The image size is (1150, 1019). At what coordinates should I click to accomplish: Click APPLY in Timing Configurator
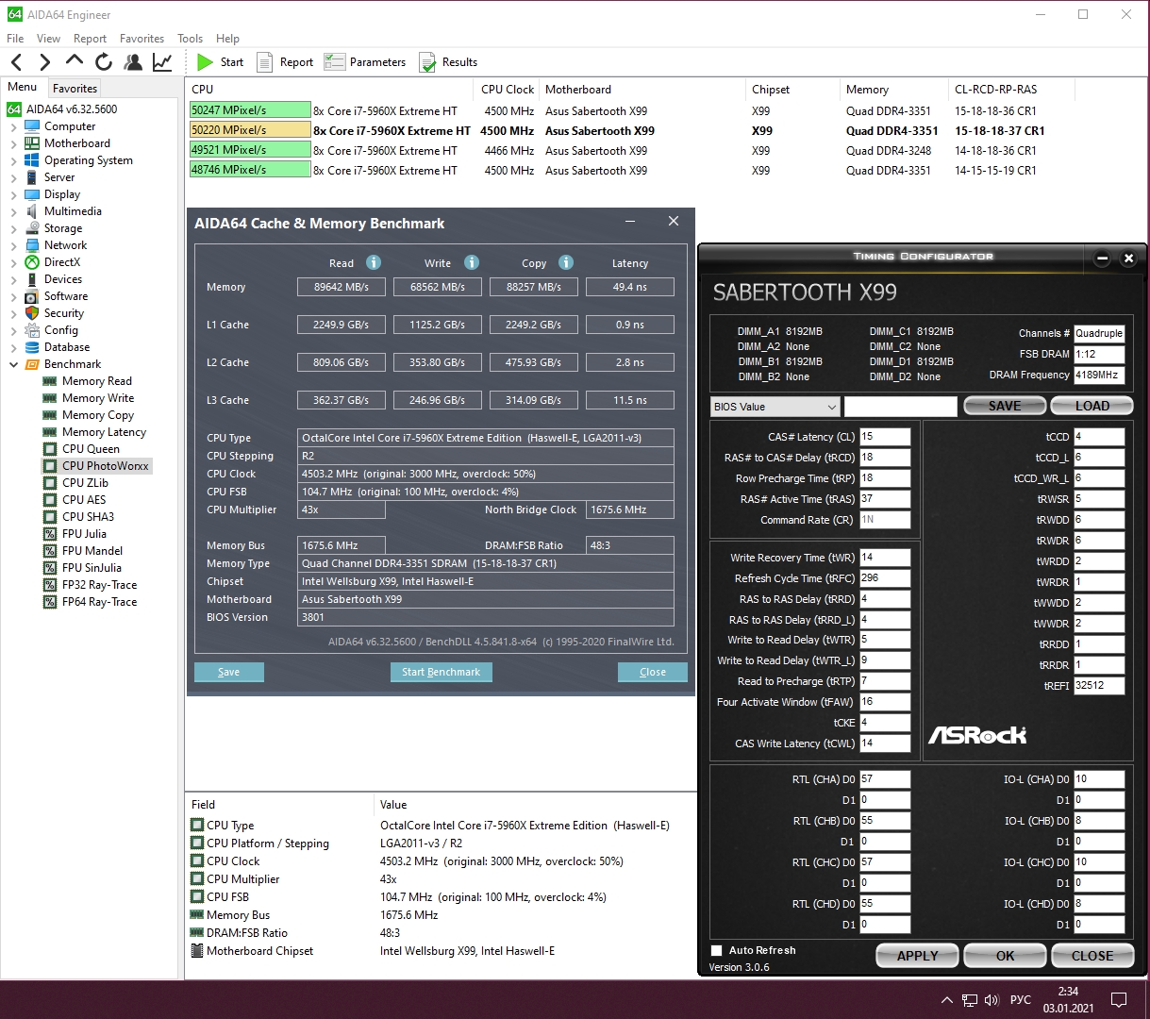coord(917,956)
